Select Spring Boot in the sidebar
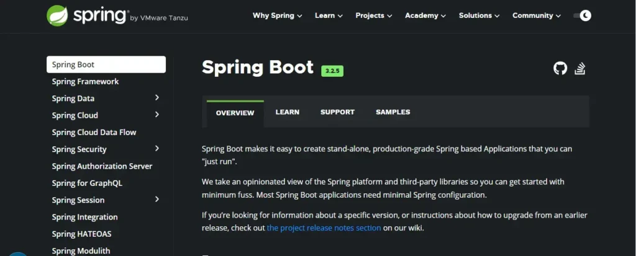The image size is (636, 256). click(106, 64)
